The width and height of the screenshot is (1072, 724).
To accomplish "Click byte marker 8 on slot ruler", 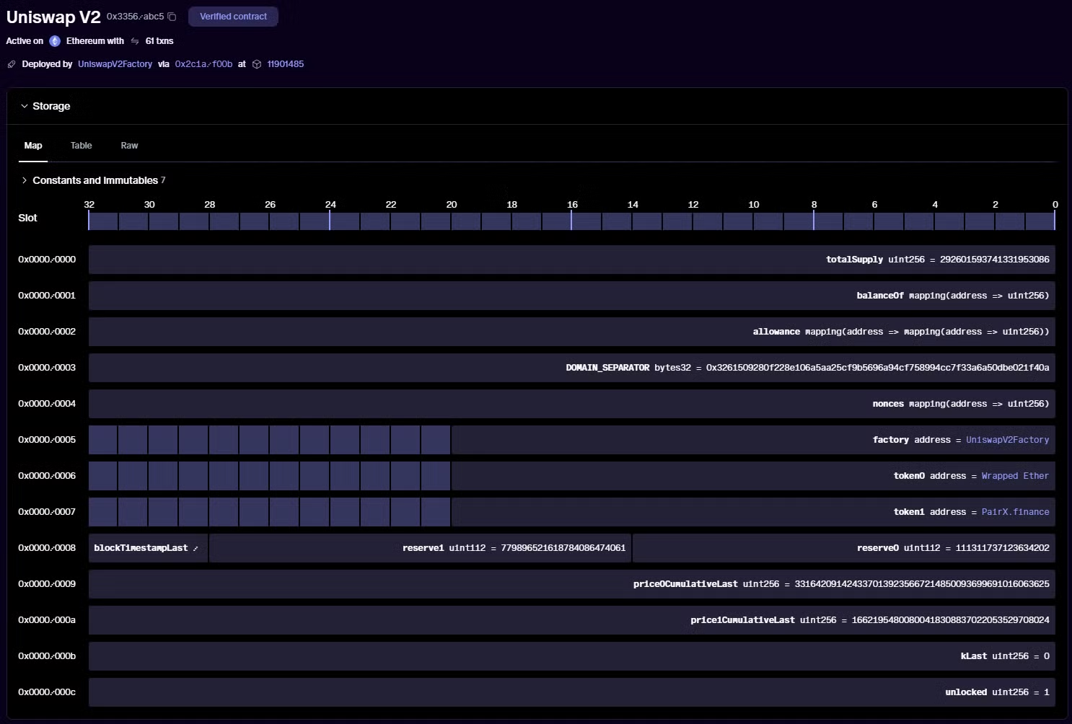I will click(814, 205).
